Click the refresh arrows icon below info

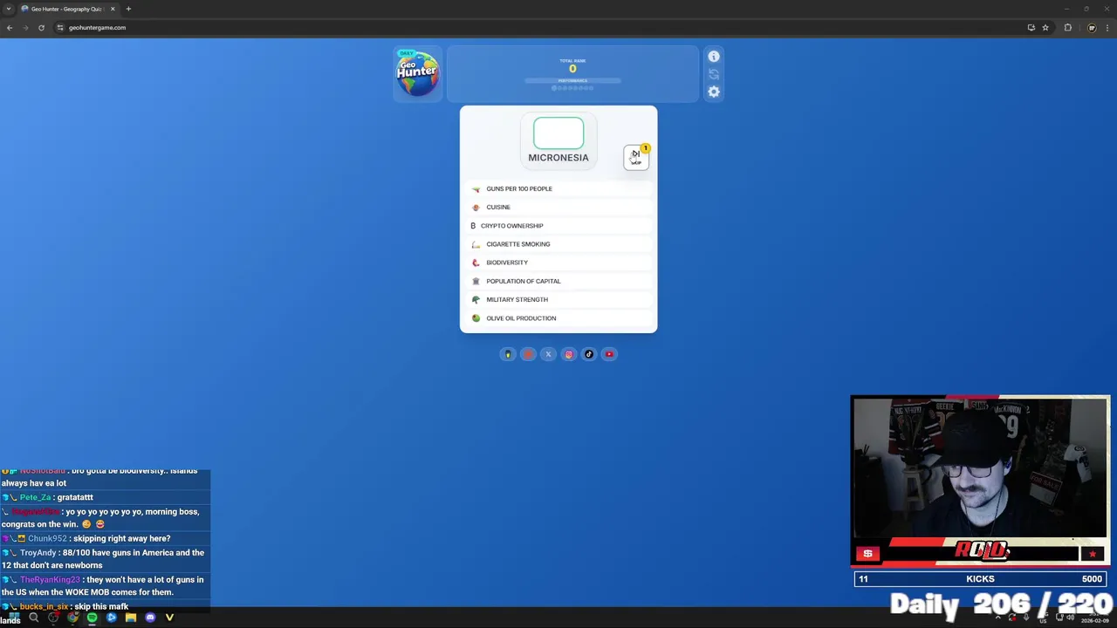click(x=714, y=74)
